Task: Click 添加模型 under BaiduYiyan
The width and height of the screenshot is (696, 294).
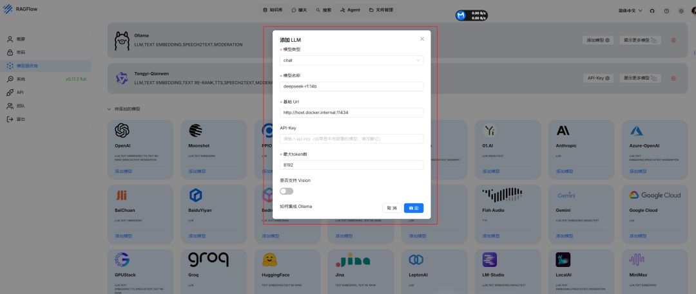Action: click(x=197, y=236)
